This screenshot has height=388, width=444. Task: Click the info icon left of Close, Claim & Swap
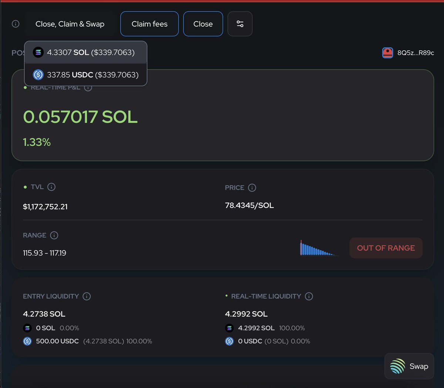pos(16,24)
